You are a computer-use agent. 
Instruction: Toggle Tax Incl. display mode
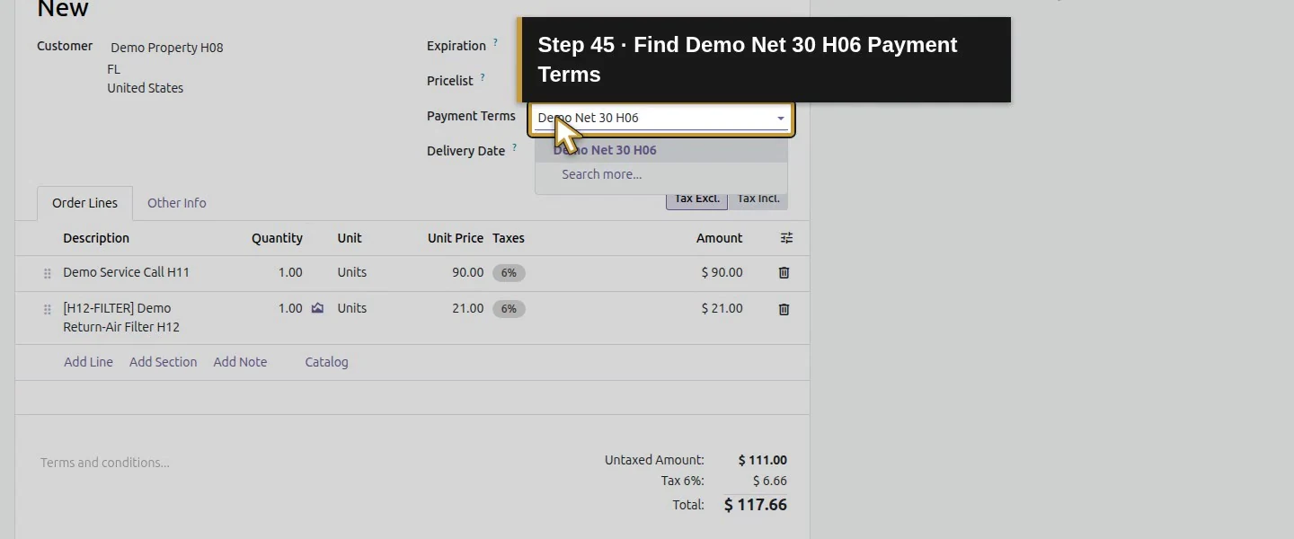coord(758,199)
